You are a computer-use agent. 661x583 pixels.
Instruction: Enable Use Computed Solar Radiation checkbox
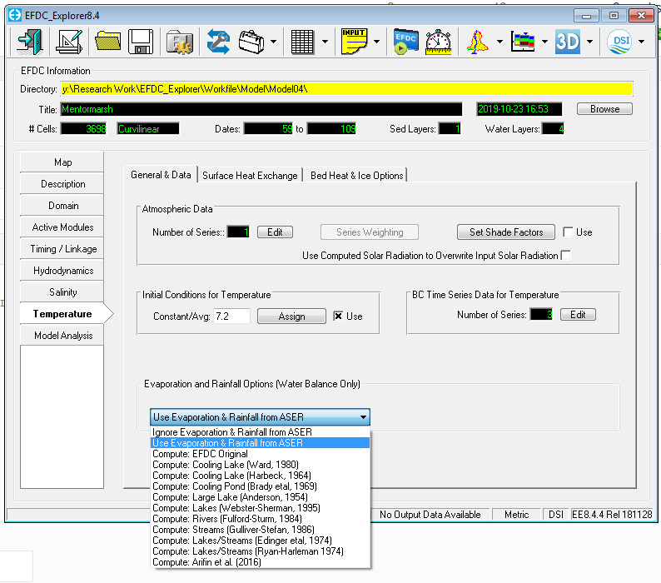click(566, 255)
